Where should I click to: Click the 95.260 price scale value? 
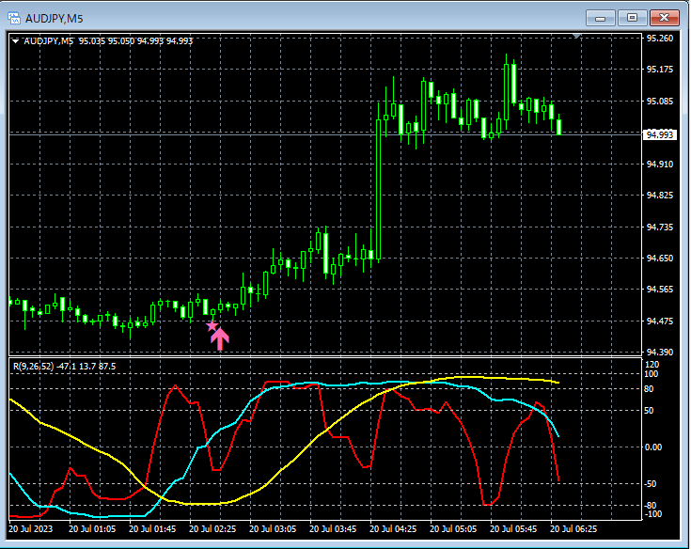click(x=660, y=39)
